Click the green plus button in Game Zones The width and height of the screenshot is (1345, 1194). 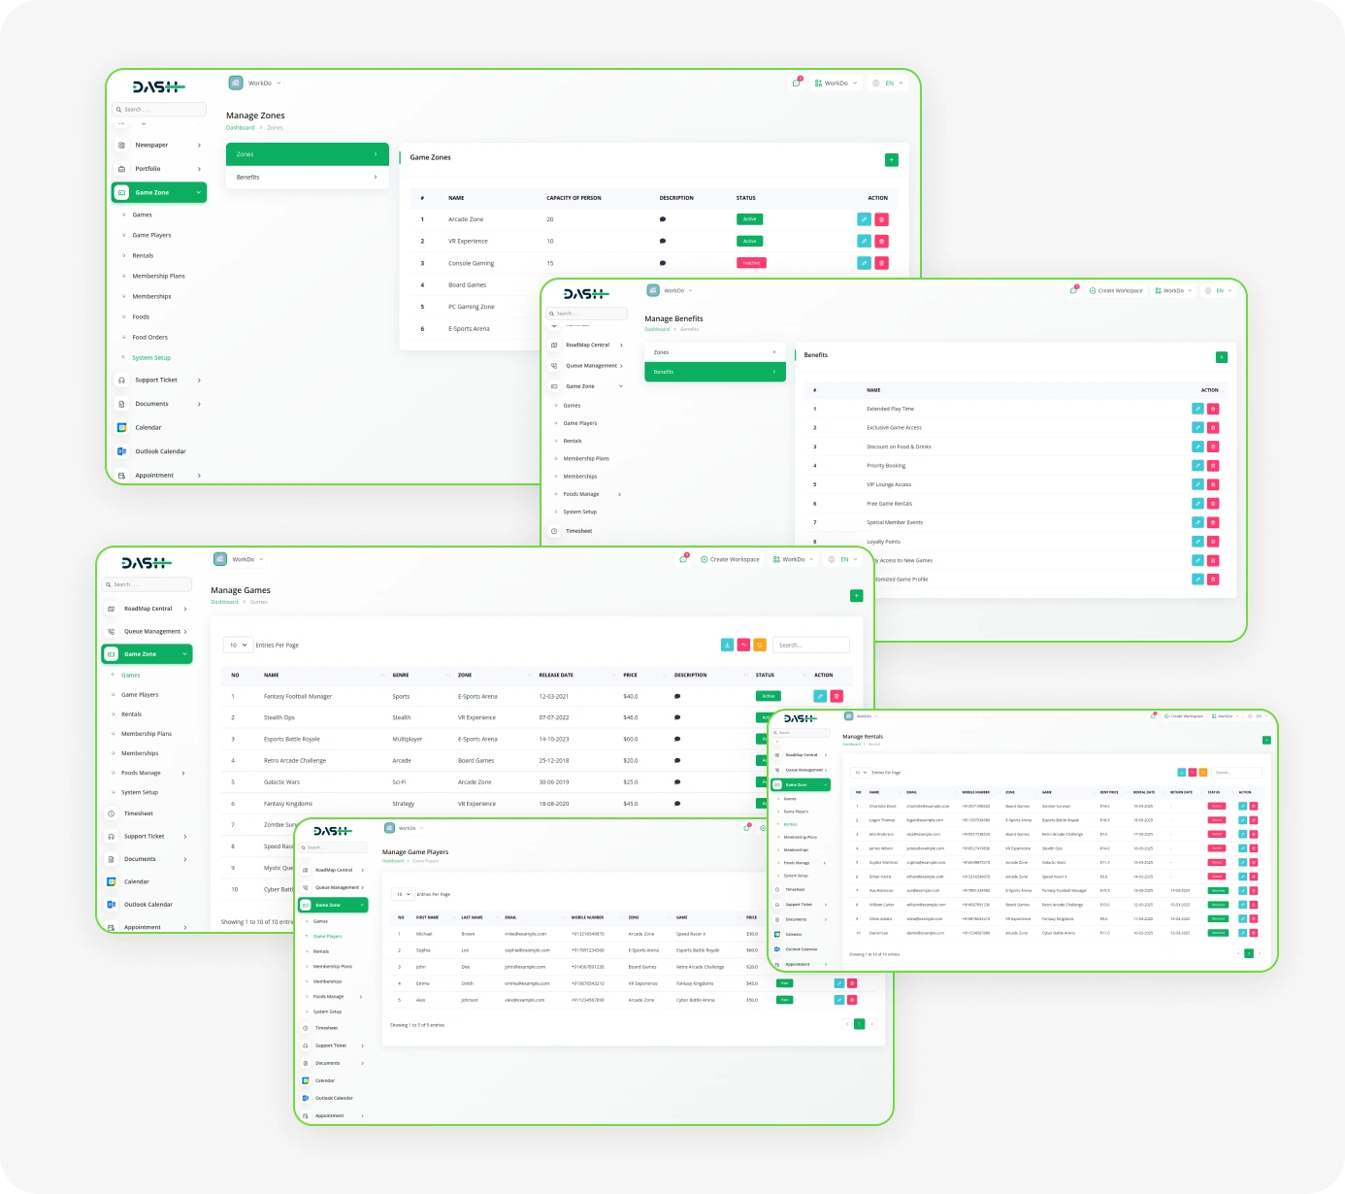[x=891, y=160]
